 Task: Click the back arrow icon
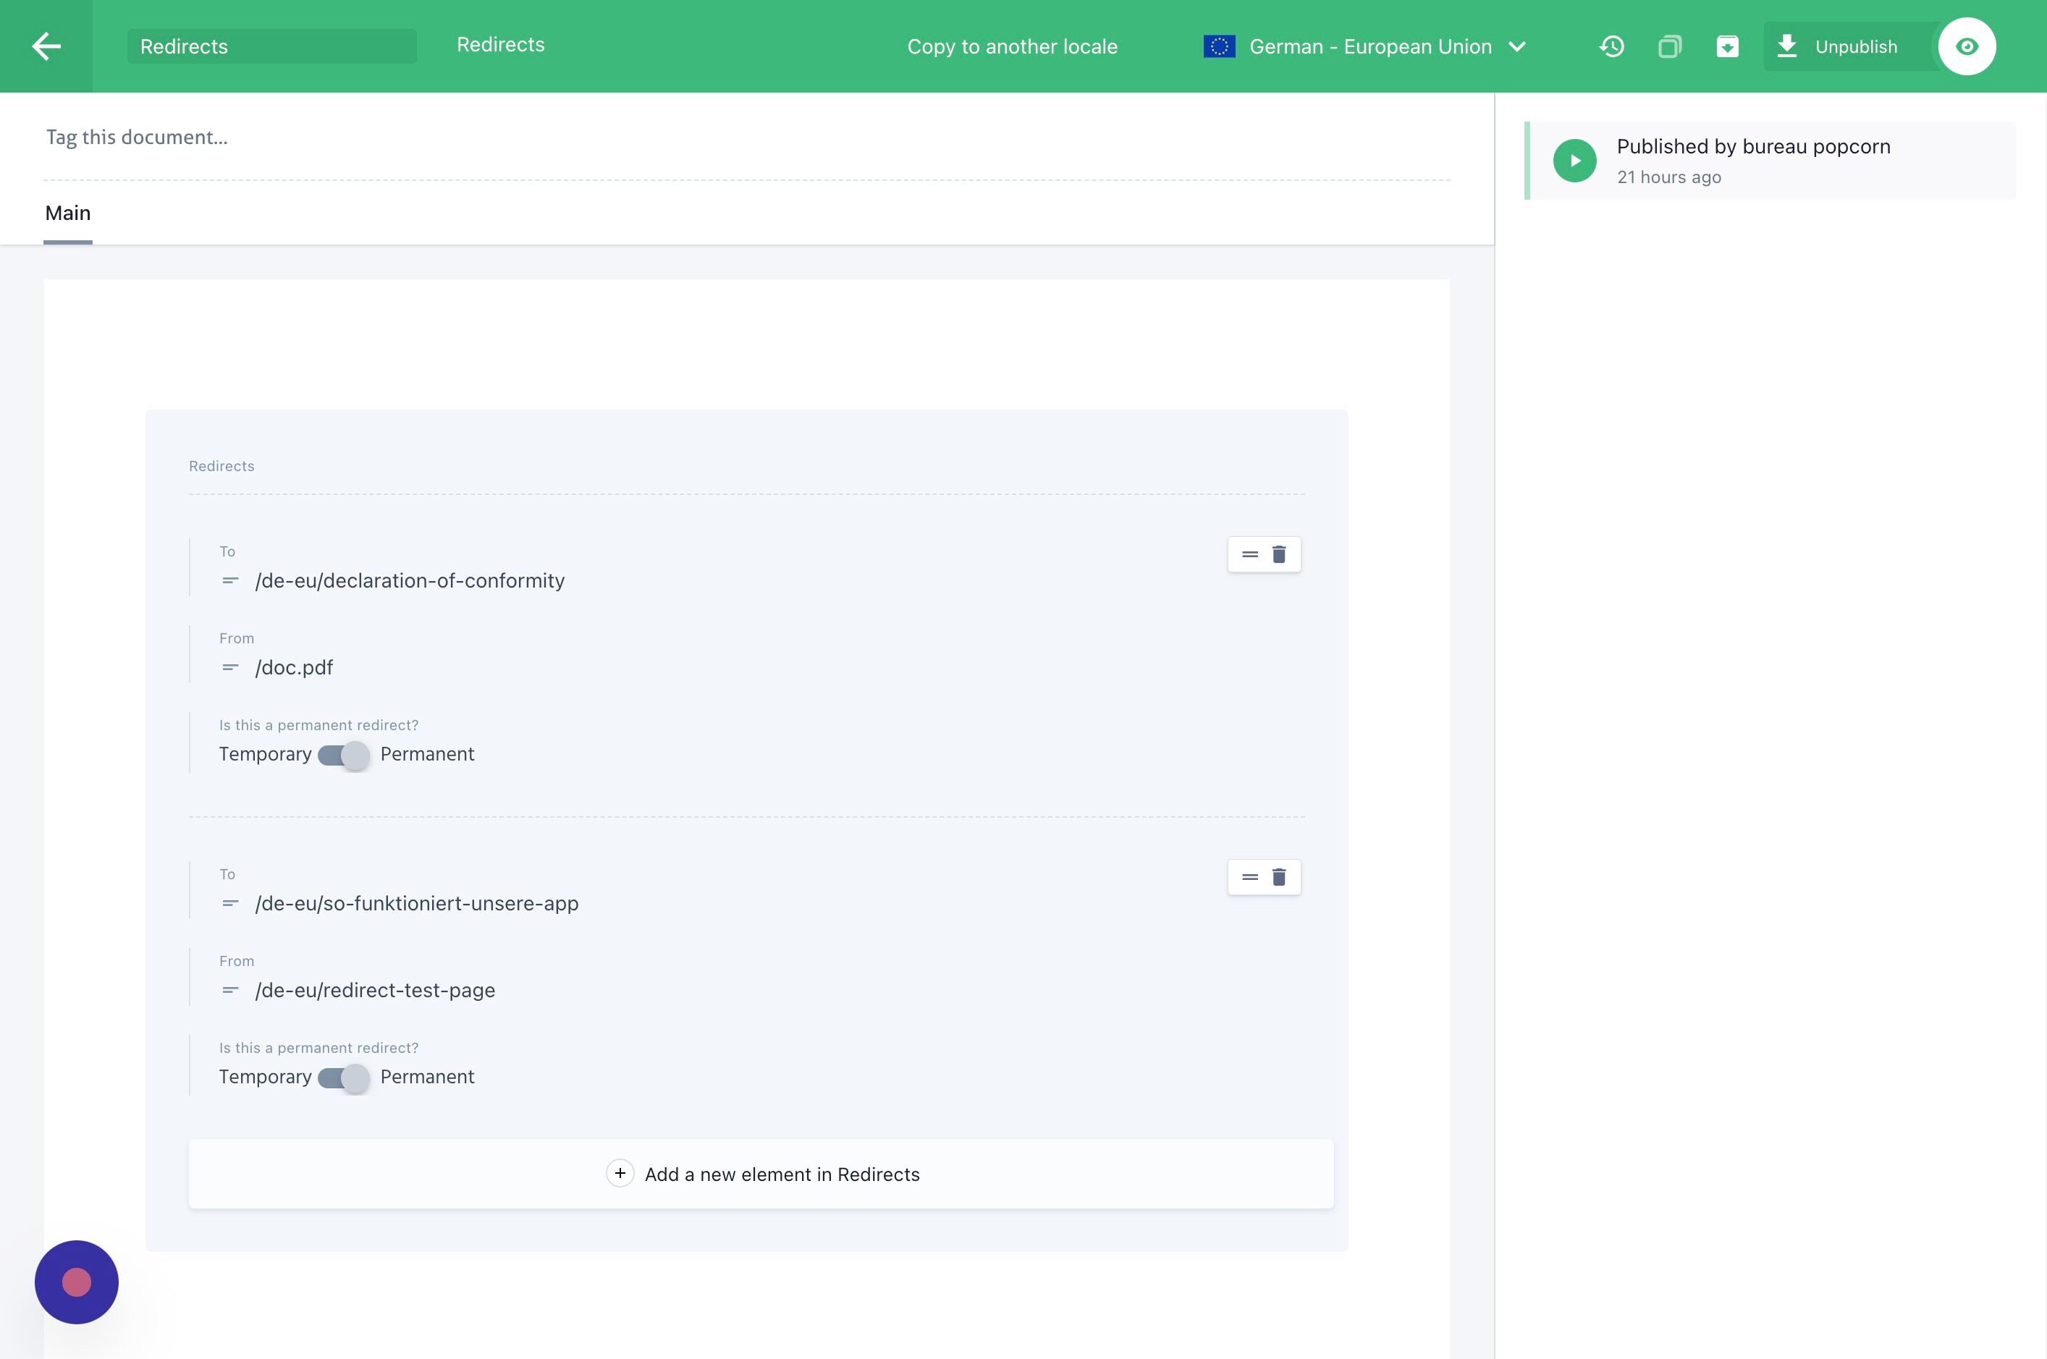46,46
